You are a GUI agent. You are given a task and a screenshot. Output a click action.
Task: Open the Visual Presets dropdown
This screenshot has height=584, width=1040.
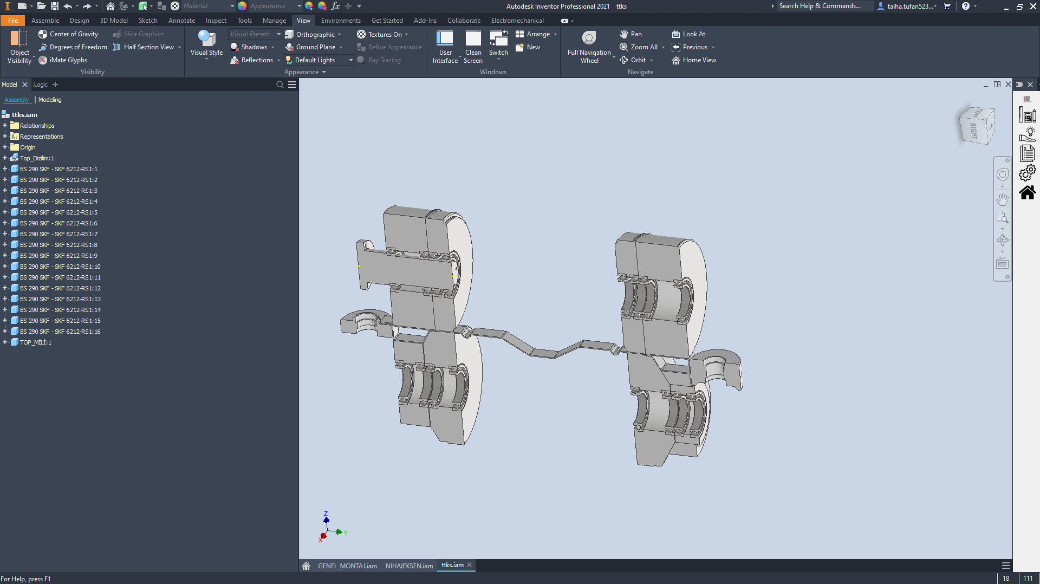(278, 34)
